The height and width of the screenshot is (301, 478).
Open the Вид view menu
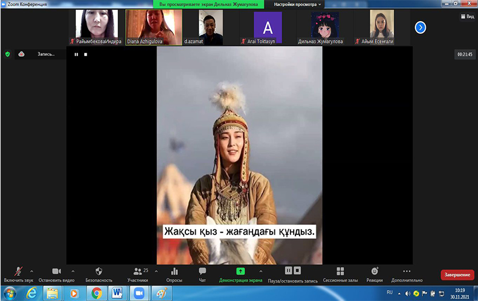pyautogui.click(x=466, y=17)
